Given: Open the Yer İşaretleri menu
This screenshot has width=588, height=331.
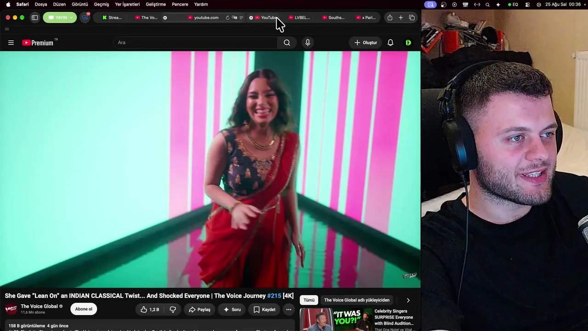Looking at the screenshot, I should [x=127, y=4].
